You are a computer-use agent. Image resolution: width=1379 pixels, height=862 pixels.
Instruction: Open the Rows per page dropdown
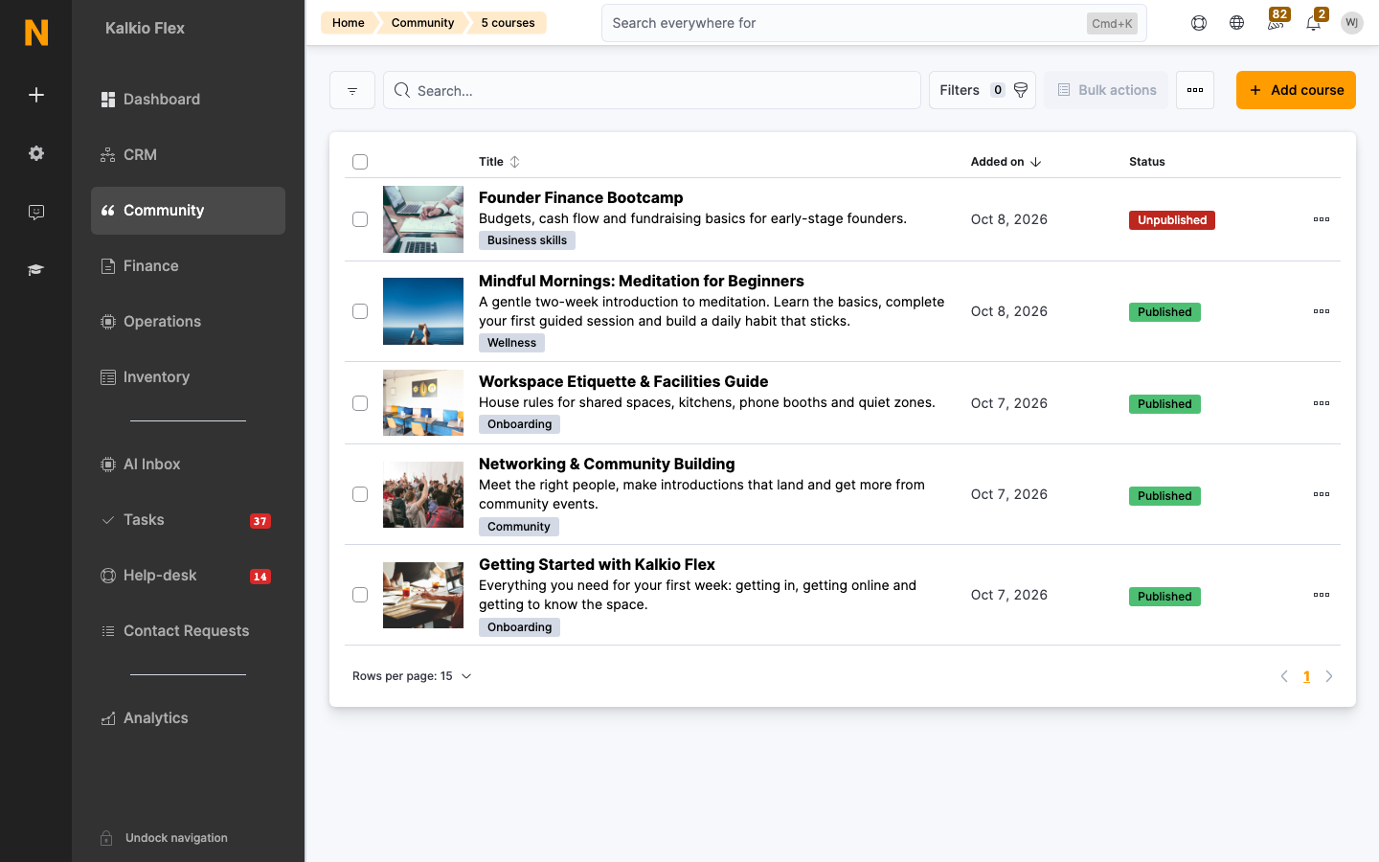[412, 676]
